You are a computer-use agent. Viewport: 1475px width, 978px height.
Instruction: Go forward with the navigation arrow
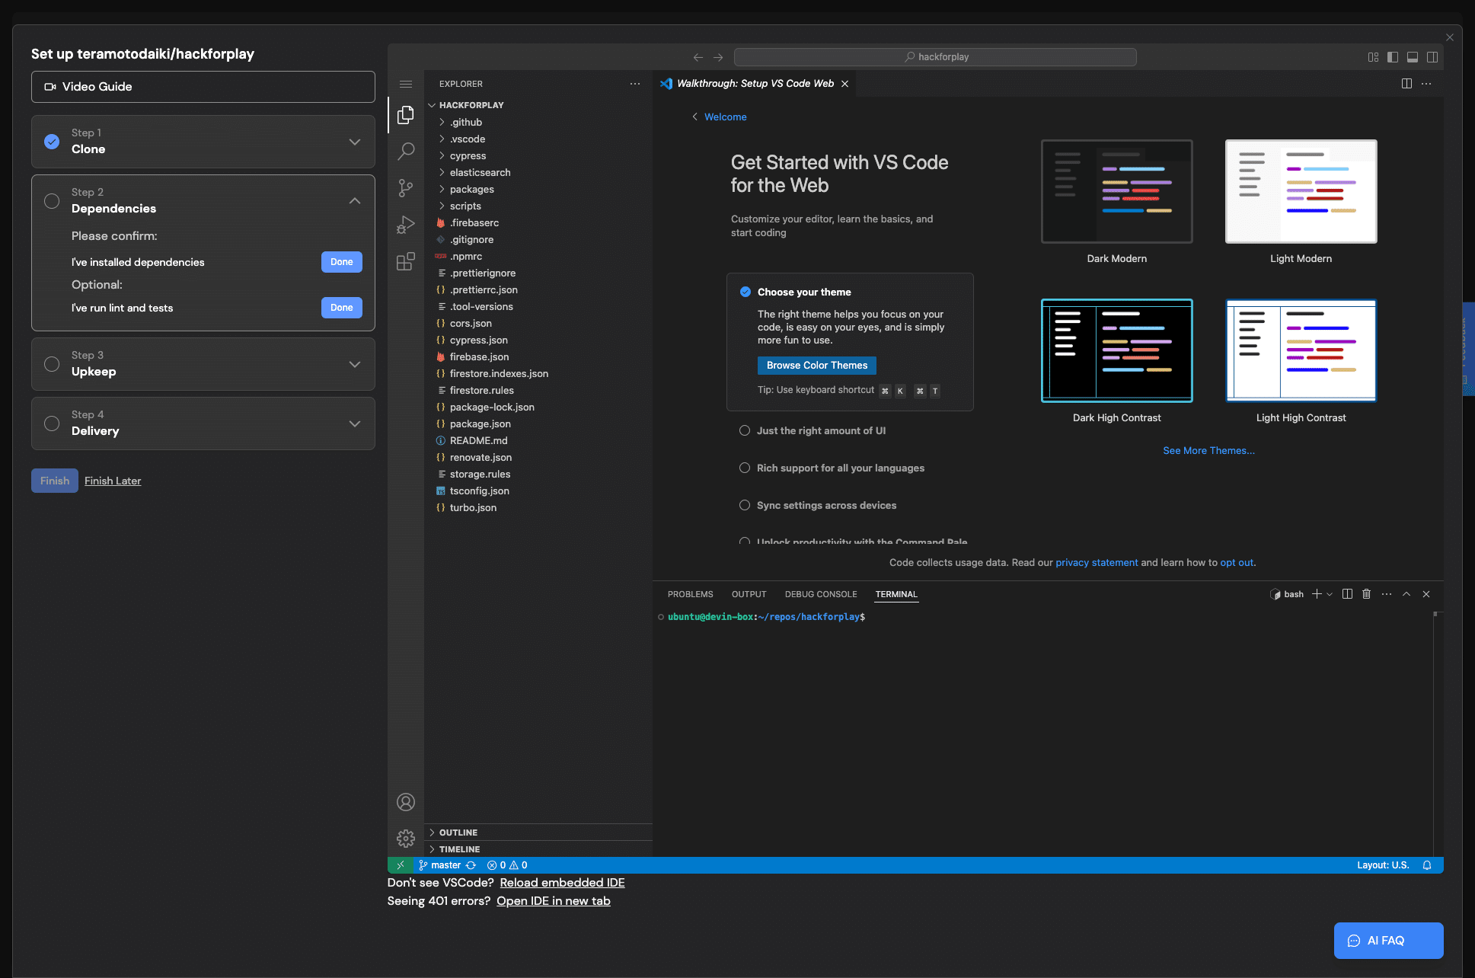(718, 57)
